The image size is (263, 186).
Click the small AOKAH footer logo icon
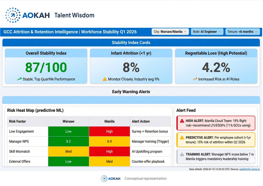point(104,179)
